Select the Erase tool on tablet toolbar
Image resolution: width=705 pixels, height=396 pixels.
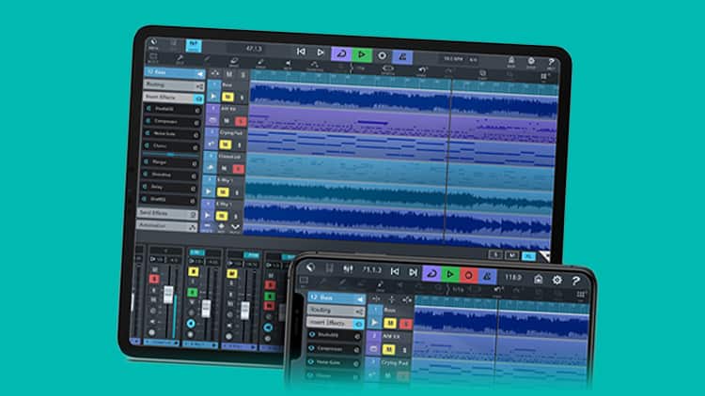coord(233,62)
